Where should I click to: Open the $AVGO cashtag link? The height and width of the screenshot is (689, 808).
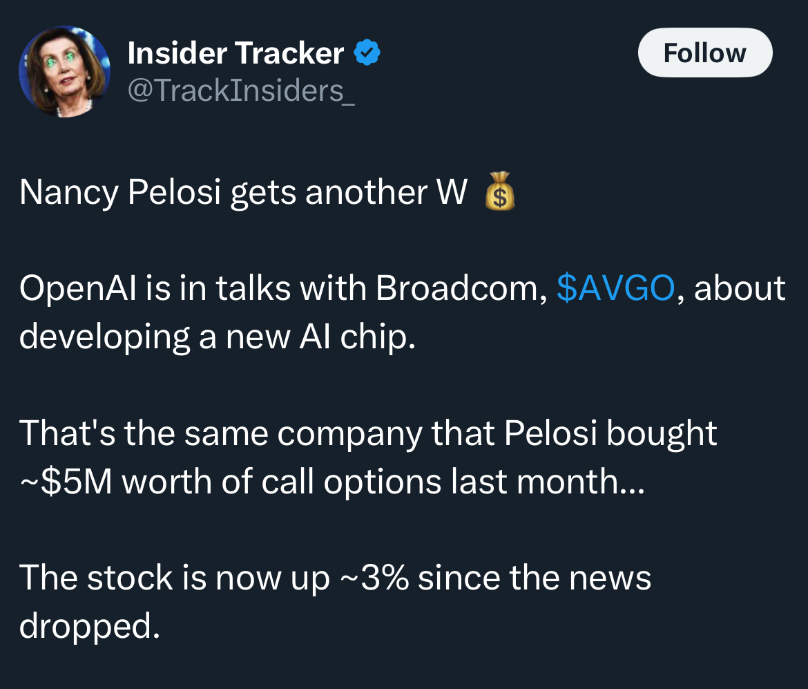click(x=615, y=287)
